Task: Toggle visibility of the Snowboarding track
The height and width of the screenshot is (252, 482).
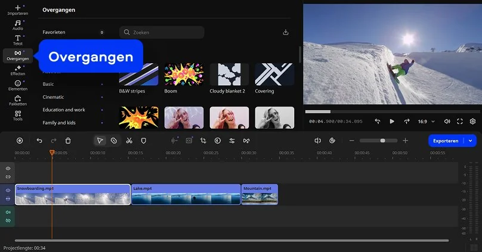Action: (8, 190)
